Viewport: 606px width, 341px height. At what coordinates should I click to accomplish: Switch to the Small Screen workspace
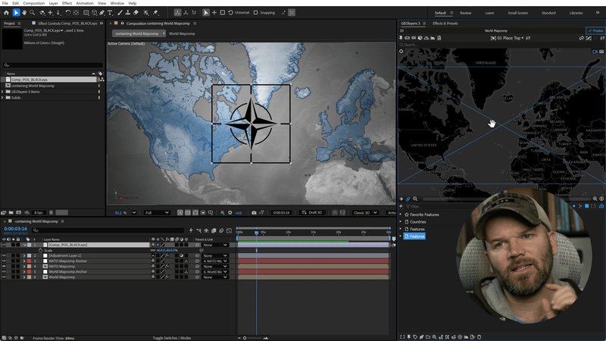click(x=517, y=13)
